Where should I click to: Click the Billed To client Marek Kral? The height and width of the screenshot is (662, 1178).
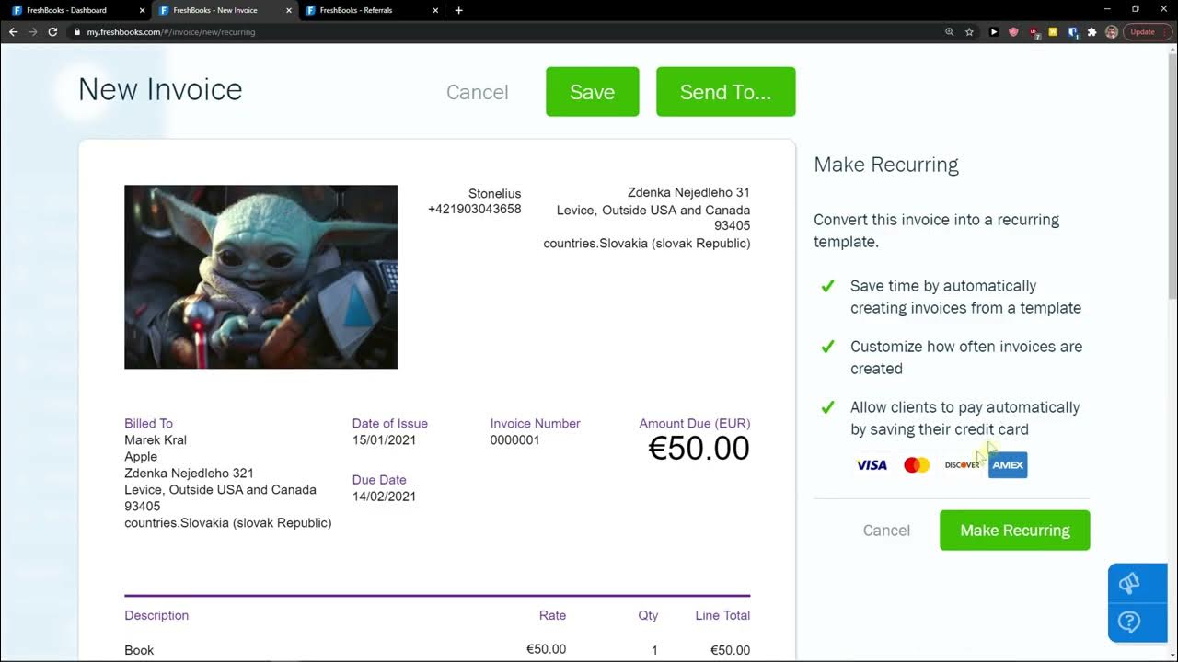pos(156,440)
